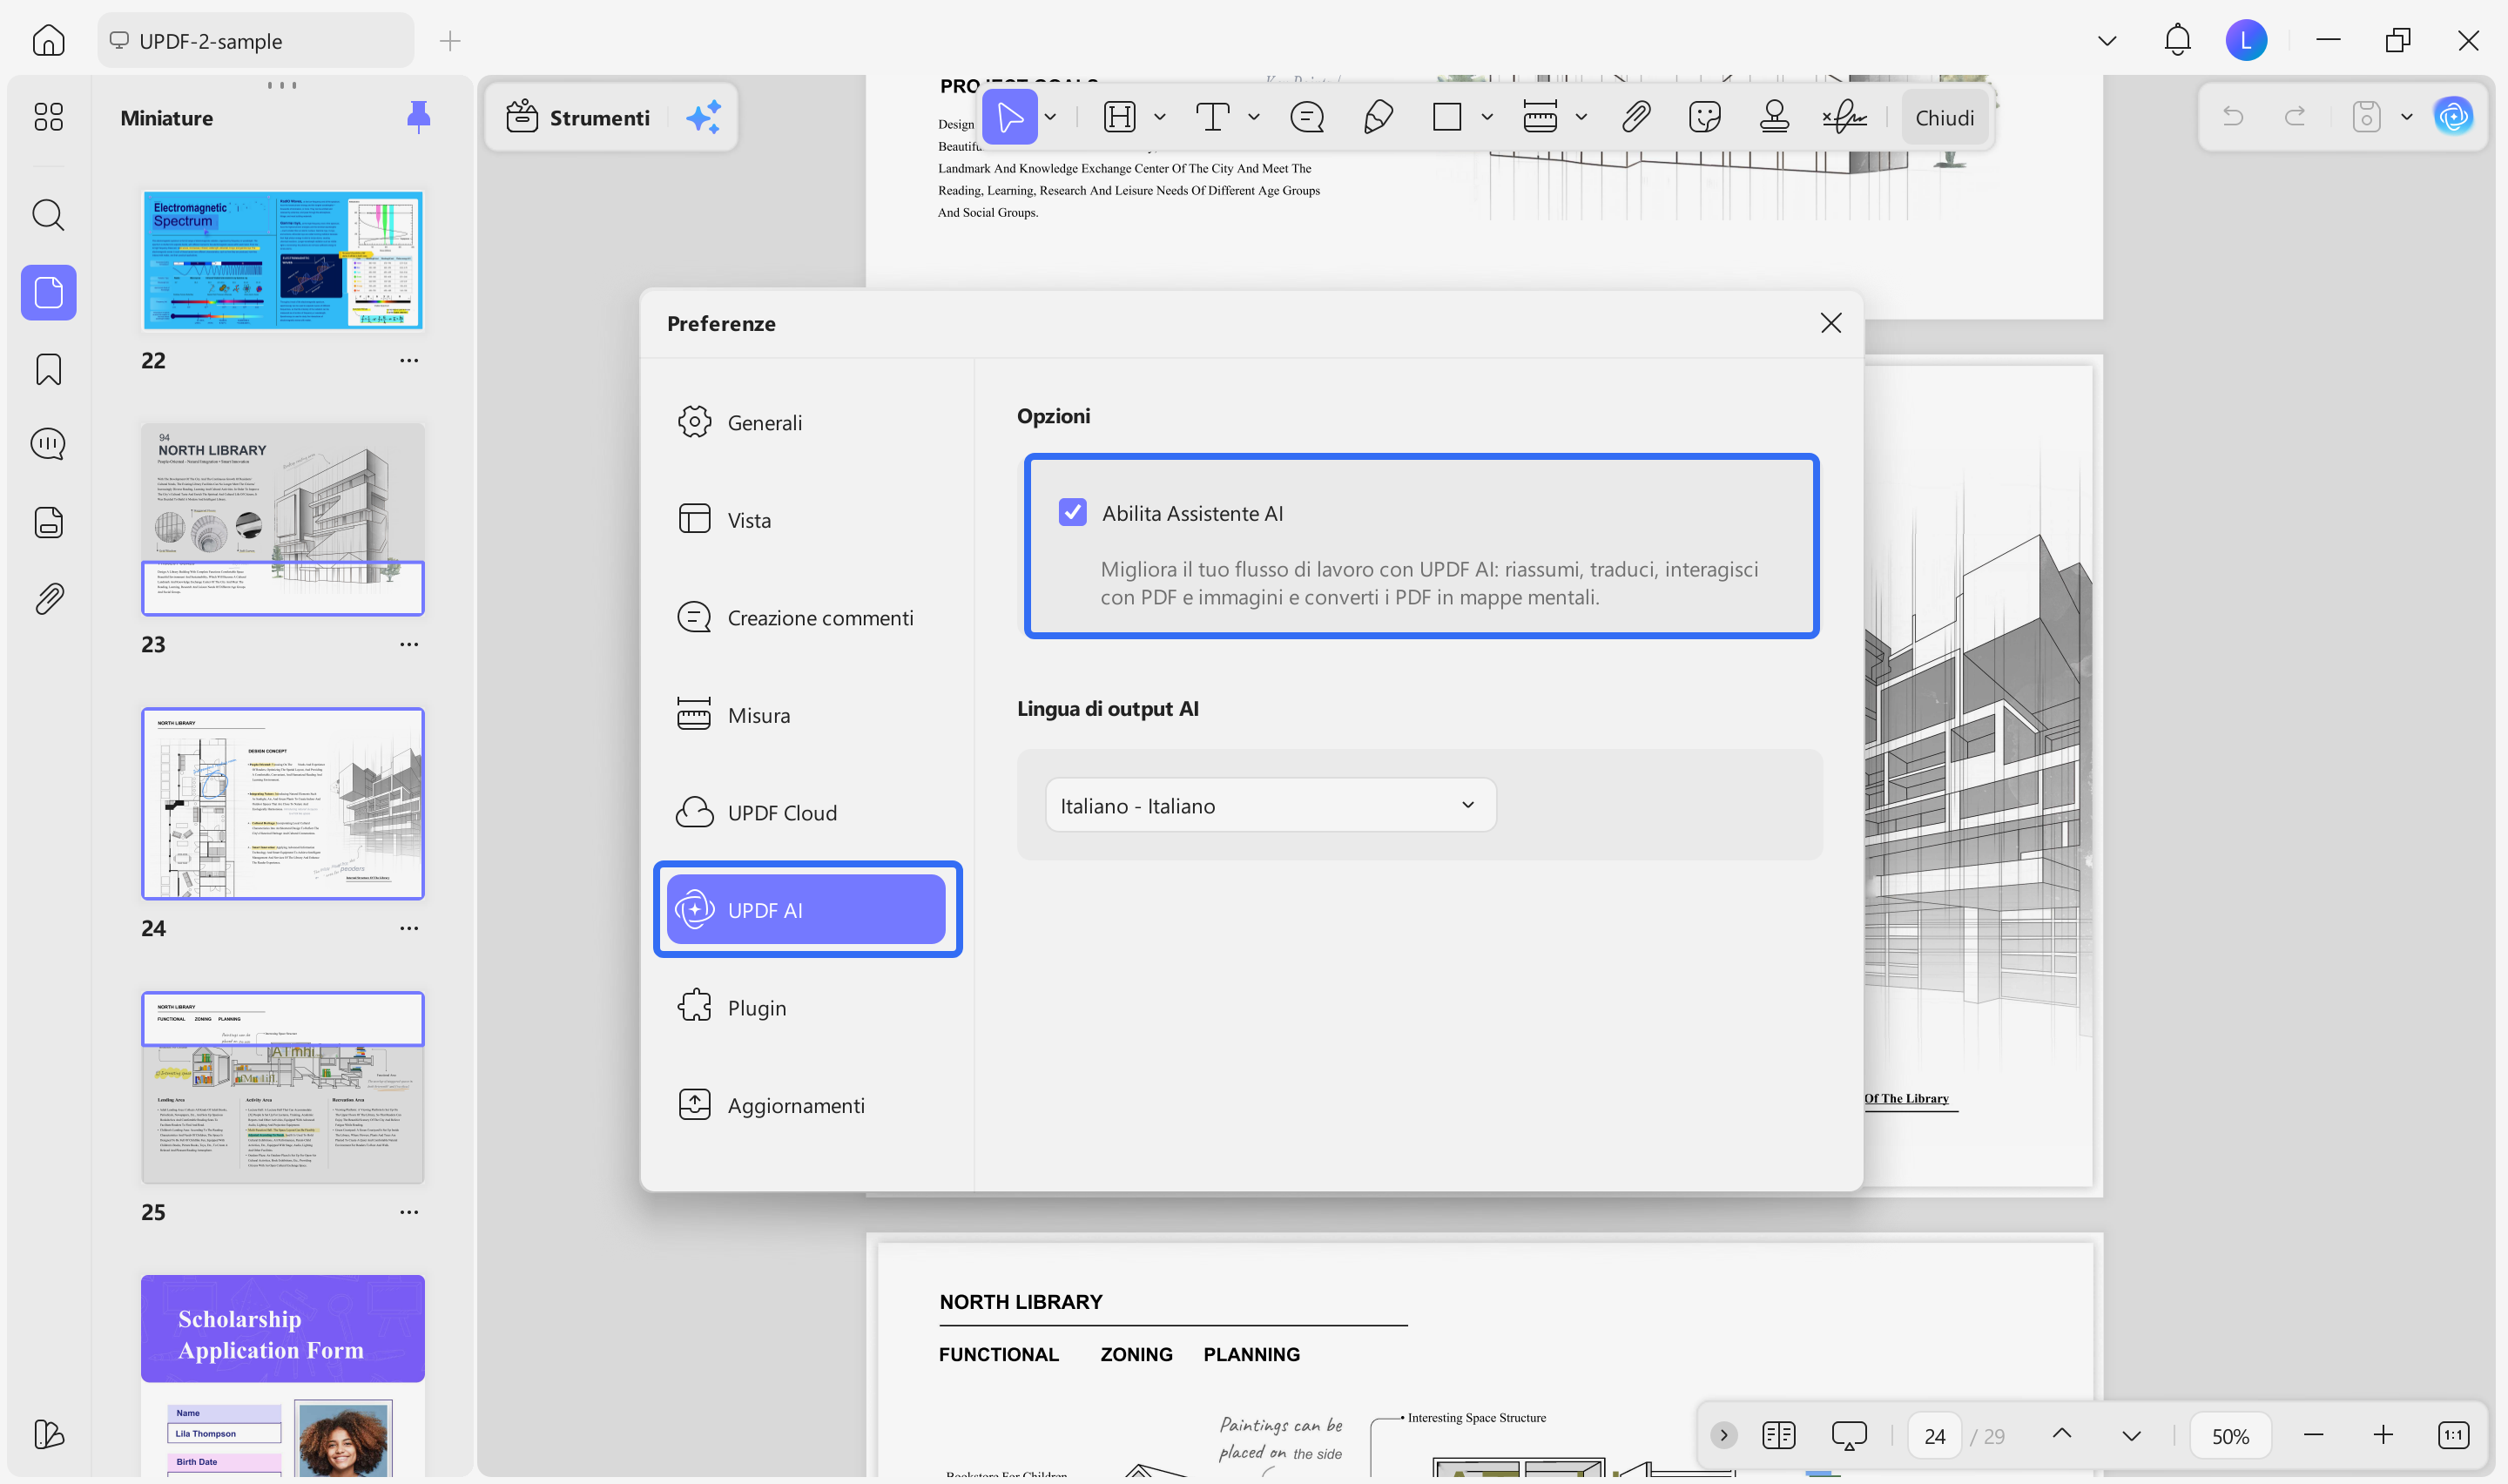The width and height of the screenshot is (2508, 1484).
Task: Add a new tab with plus button
Action: tap(450, 41)
